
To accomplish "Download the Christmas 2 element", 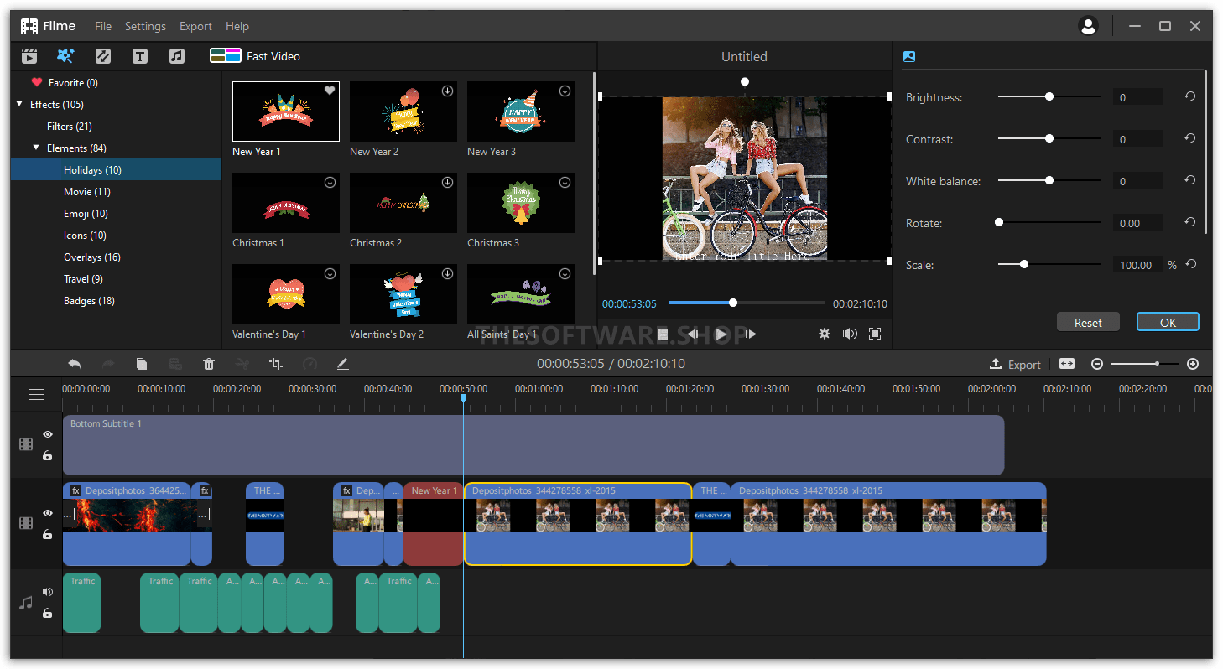I will click(447, 181).
